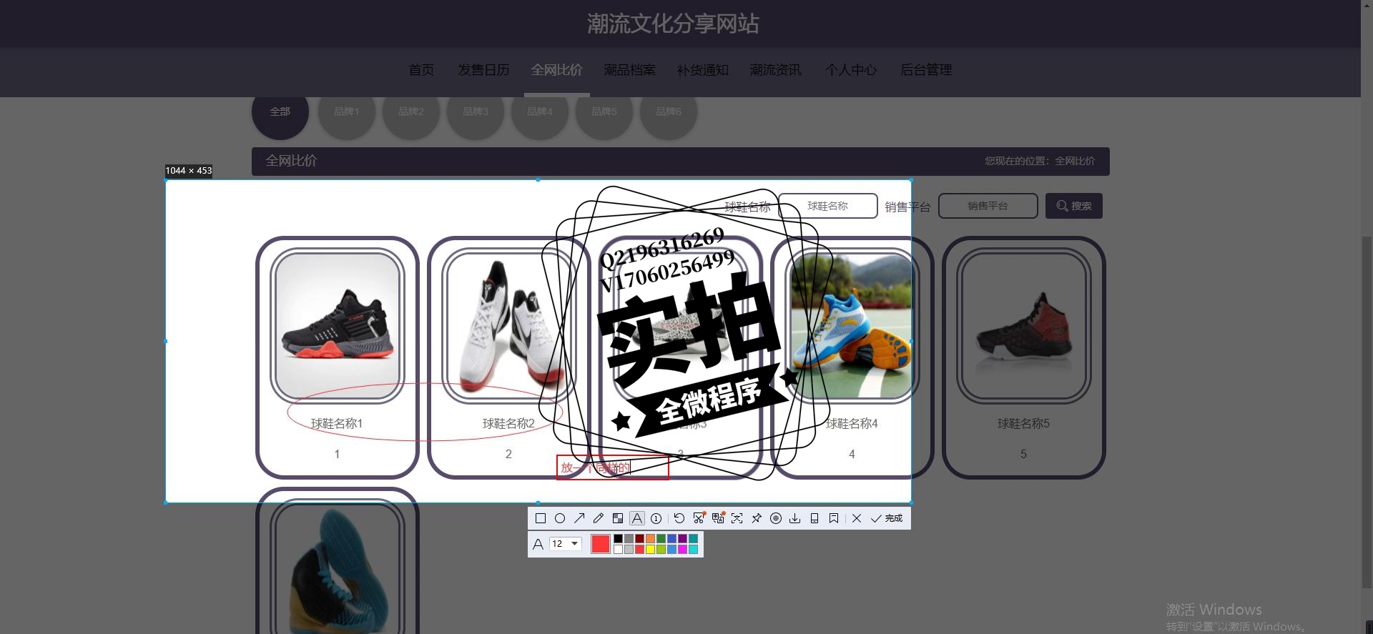
Task: Click the 球鞋名称4 label
Action: (852, 424)
